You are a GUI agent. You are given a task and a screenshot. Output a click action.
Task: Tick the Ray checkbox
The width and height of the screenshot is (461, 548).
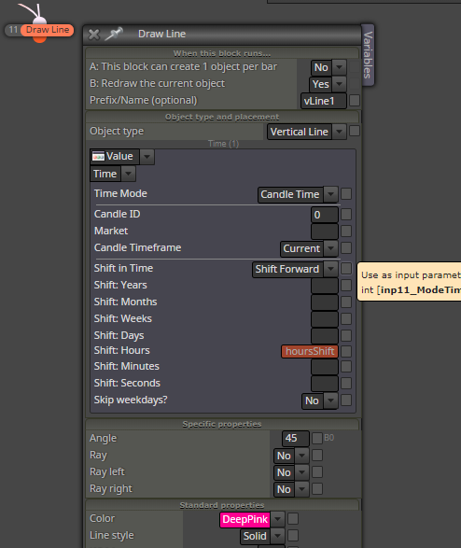(317, 455)
